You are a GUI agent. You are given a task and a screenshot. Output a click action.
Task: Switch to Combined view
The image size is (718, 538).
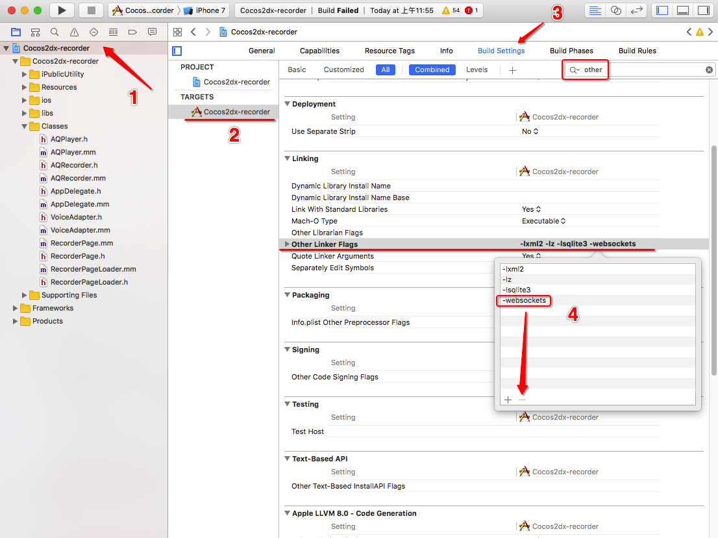[x=432, y=70]
